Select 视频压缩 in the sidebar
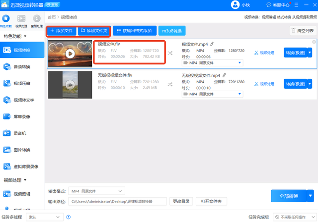The height and width of the screenshot is (222, 318). click(x=22, y=83)
